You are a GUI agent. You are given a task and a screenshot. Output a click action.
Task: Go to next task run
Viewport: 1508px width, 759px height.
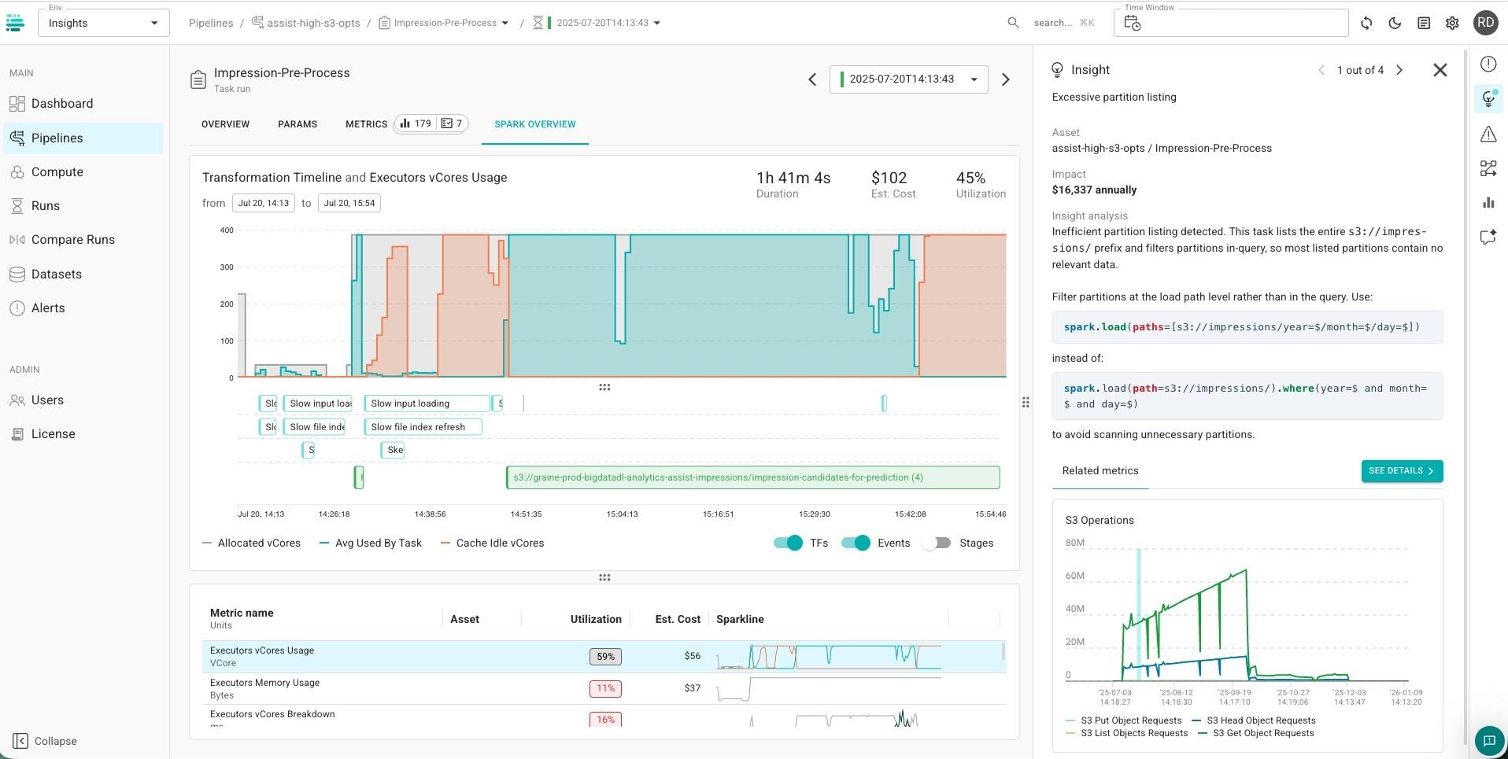[x=1006, y=79]
